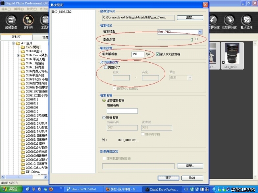Click the folder tree scroll right arrow
The image size is (258, 193).
pos(46,177)
